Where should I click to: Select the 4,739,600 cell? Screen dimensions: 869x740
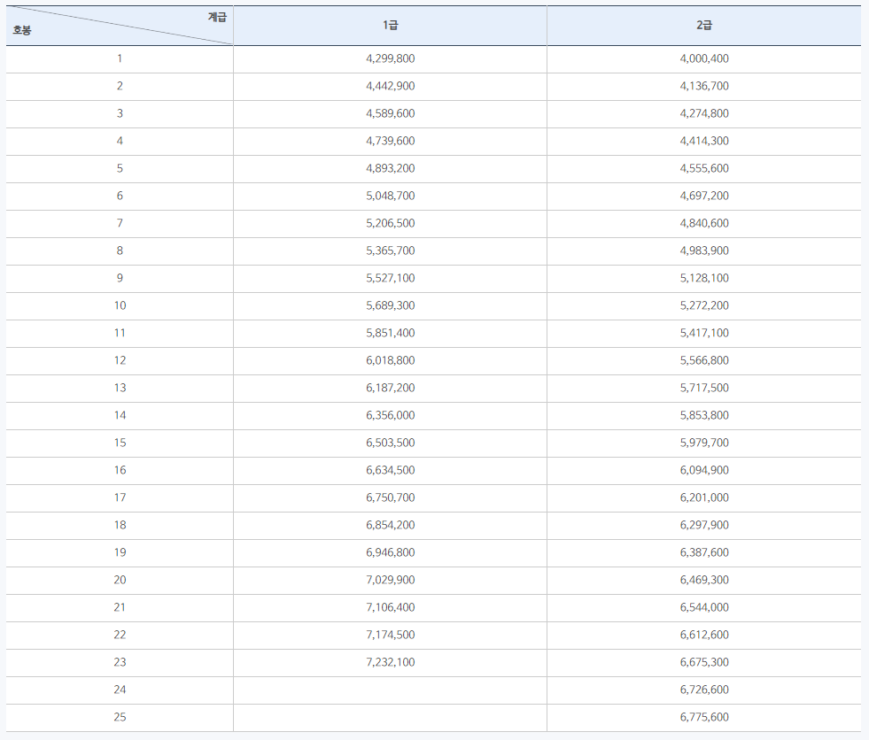(x=390, y=142)
